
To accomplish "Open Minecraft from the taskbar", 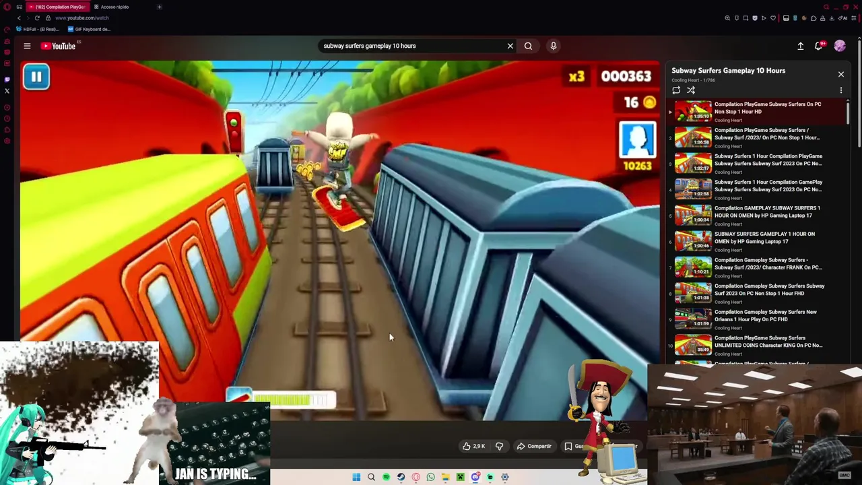I will tap(460, 478).
